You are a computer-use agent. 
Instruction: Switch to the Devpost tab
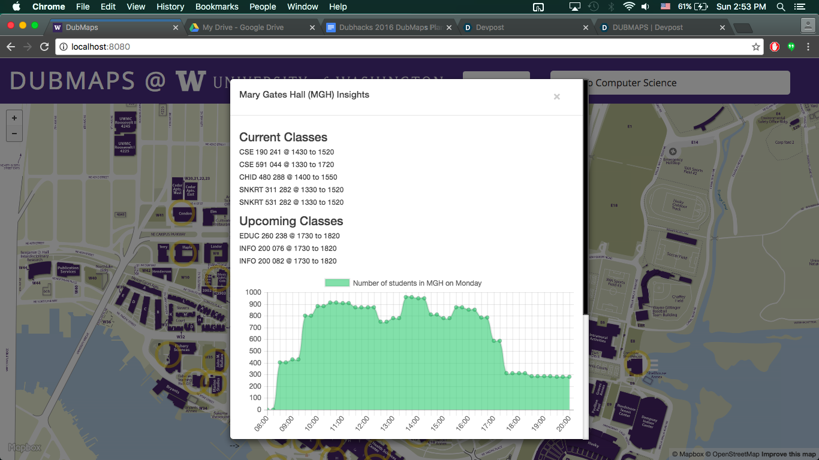click(x=526, y=28)
